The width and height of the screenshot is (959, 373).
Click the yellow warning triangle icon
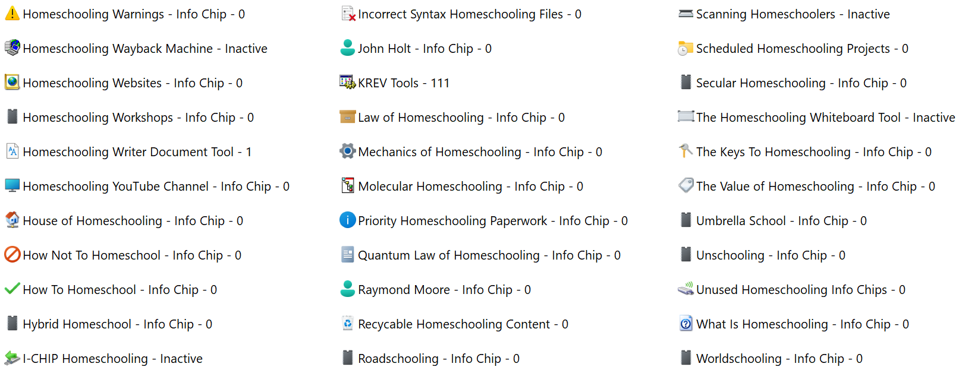click(12, 14)
